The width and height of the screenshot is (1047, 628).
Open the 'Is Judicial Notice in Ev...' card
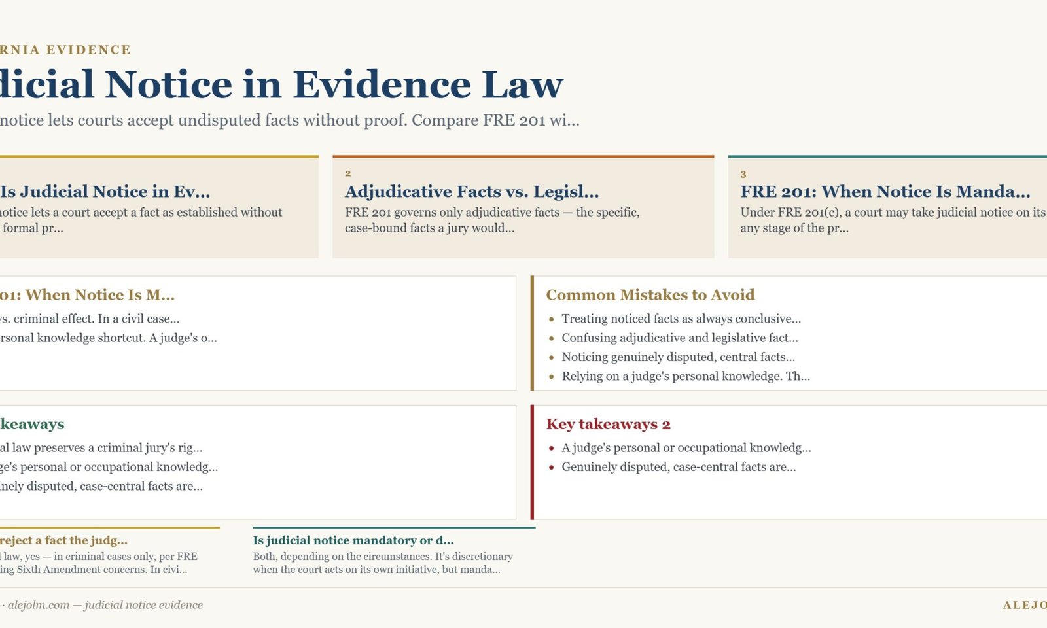159,207
